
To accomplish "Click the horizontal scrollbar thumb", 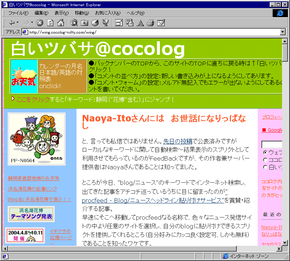I will [x=122, y=249].
